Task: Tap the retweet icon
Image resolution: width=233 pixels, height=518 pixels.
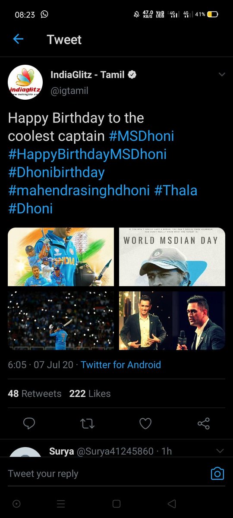Action: 88,423
